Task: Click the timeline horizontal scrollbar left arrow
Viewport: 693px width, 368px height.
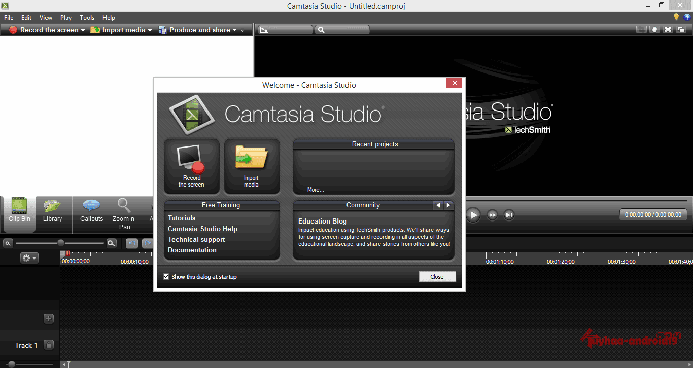Action: click(x=64, y=364)
